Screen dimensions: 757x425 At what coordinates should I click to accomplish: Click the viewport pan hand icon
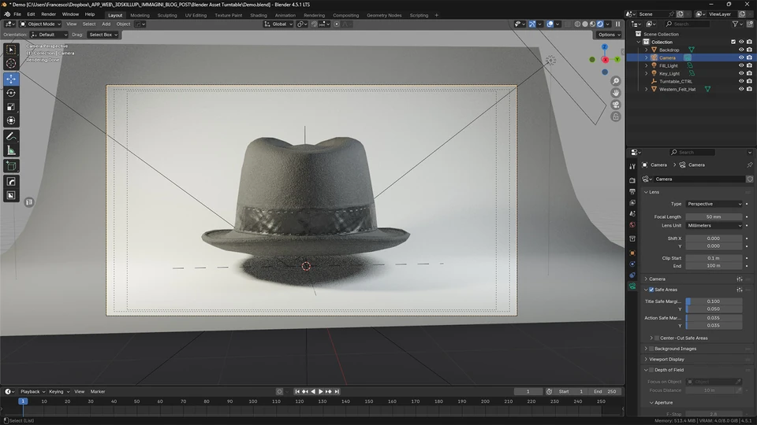pos(616,93)
